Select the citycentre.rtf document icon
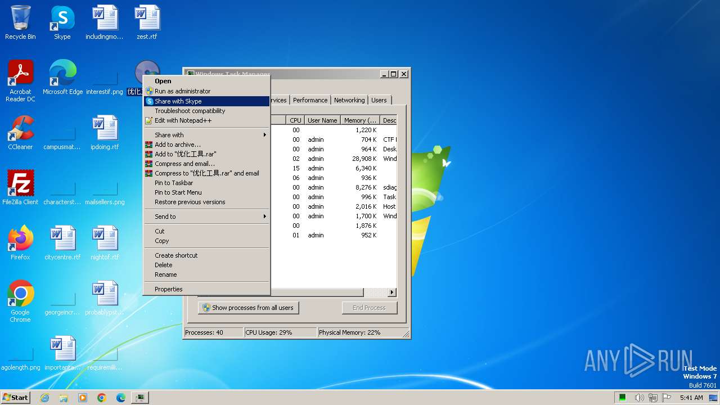Viewport: 720px width, 405px height. pyautogui.click(x=62, y=243)
